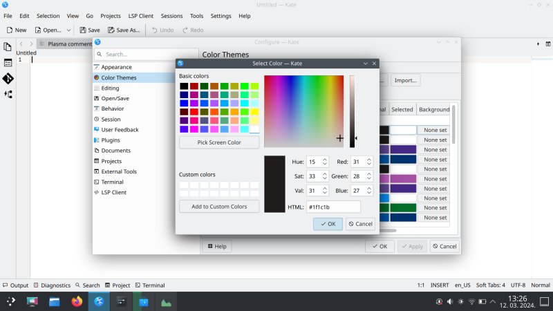
Task: Expand the Open recent dropdown arrow
Action: pyautogui.click(x=68, y=30)
